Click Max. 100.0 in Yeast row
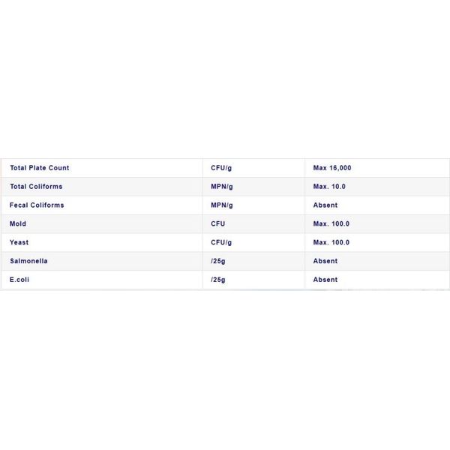Viewport: 450px width, 450px height. tap(331, 242)
